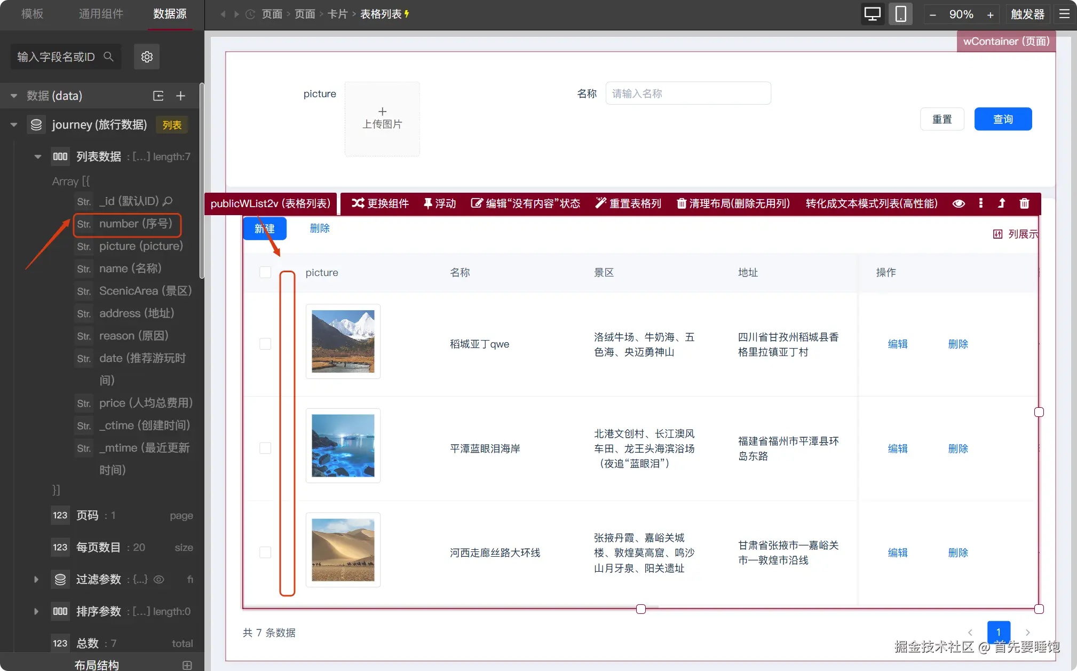Check the table header select-all checkbox
This screenshot has height=671, width=1077.
click(x=265, y=272)
